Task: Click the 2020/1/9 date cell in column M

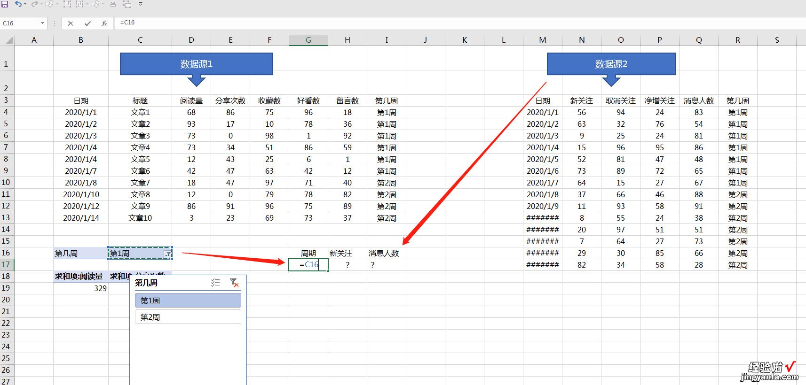Action: coord(543,207)
